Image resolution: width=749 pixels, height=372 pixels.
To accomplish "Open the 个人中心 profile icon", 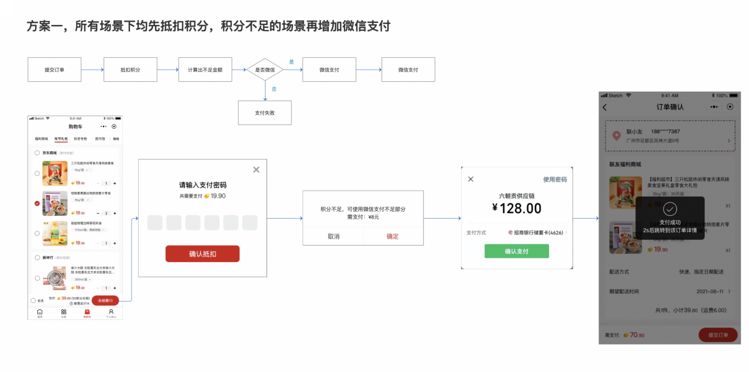I will pos(111,312).
